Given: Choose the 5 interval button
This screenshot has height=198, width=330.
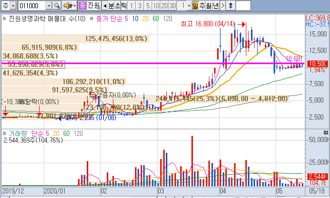Looking at the screenshot, I should (148, 6).
